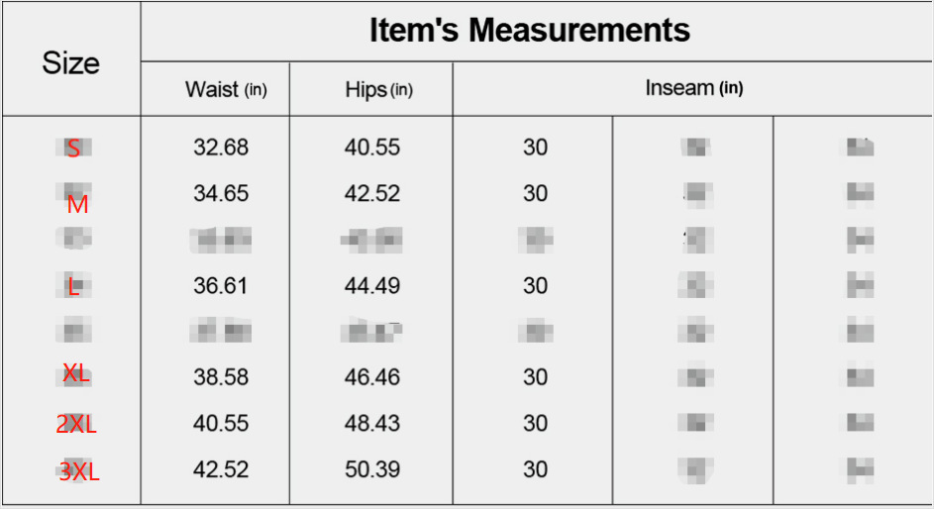Click the Item's Measurements heading

(529, 30)
